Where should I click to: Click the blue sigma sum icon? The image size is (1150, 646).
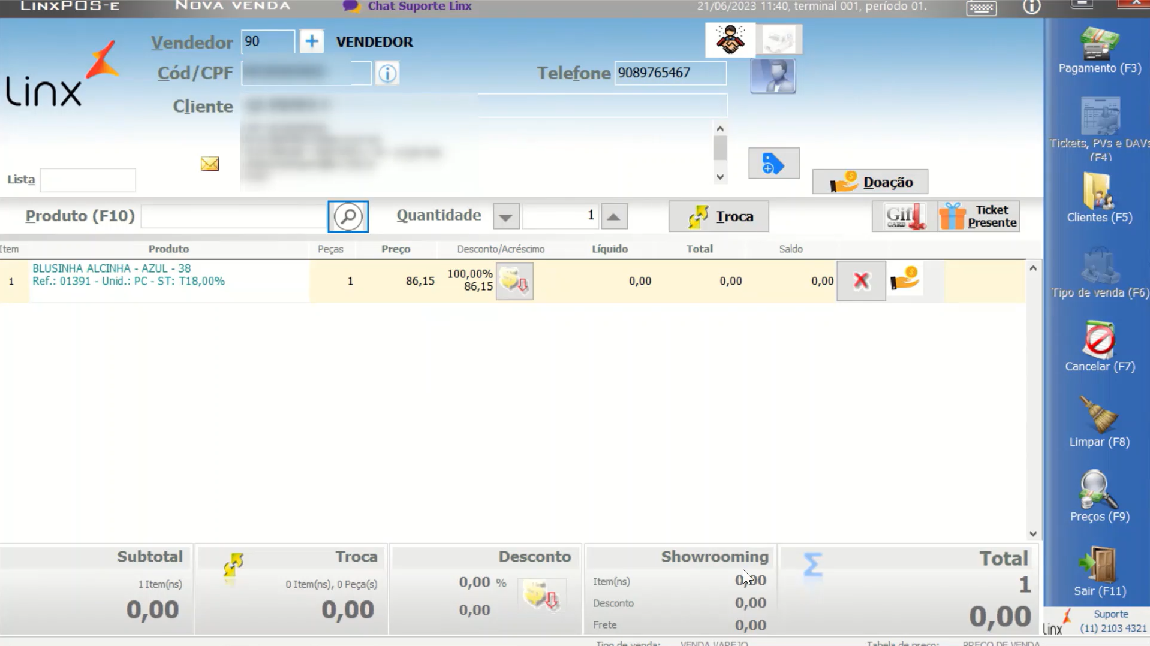(x=812, y=565)
